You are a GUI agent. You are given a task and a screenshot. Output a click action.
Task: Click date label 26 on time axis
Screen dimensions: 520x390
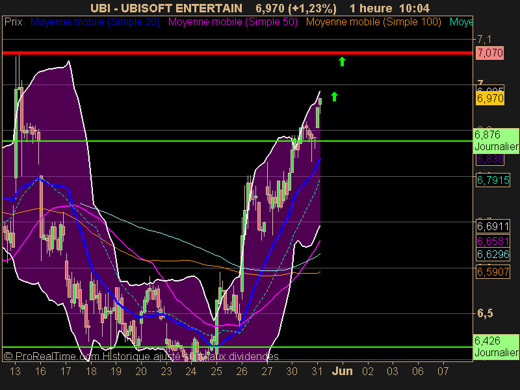click(242, 371)
